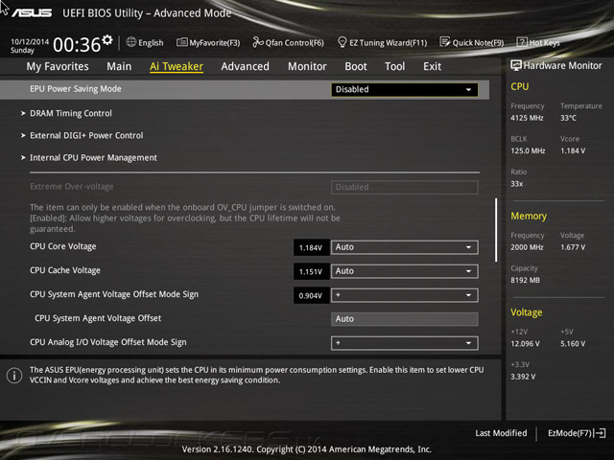Click the MyFavorite folder icon
This screenshot has width=614, height=460.
(181, 42)
